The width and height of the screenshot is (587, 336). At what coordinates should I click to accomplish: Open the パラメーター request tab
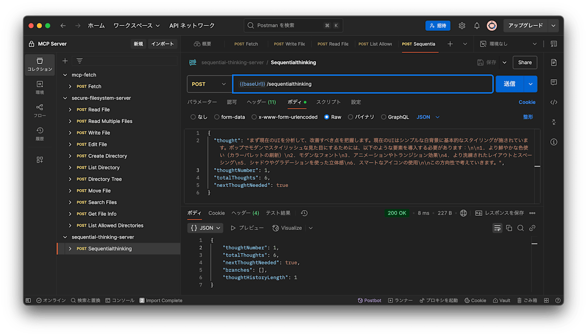pos(202,102)
